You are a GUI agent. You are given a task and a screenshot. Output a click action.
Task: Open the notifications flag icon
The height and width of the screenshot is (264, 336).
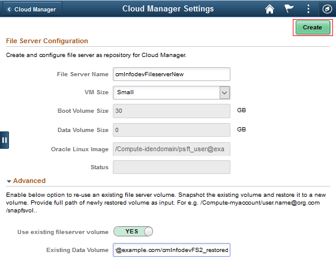(x=289, y=9)
